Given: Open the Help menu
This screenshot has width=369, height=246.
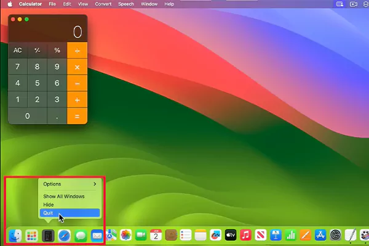Looking at the screenshot, I should pyautogui.click(x=169, y=4).
